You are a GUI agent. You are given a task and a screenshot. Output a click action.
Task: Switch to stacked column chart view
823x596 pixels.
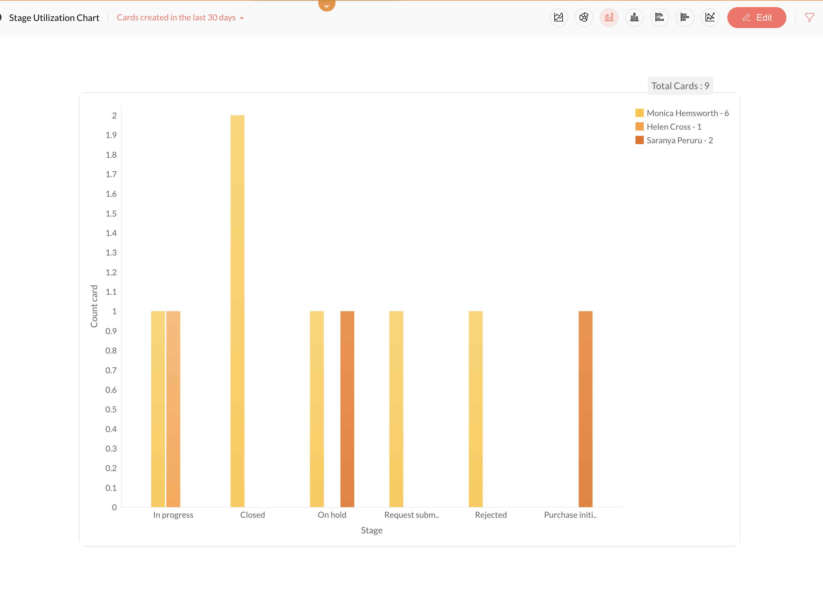click(634, 17)
